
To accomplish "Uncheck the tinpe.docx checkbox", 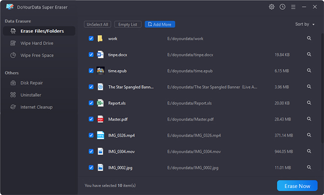I will (91, 55).
